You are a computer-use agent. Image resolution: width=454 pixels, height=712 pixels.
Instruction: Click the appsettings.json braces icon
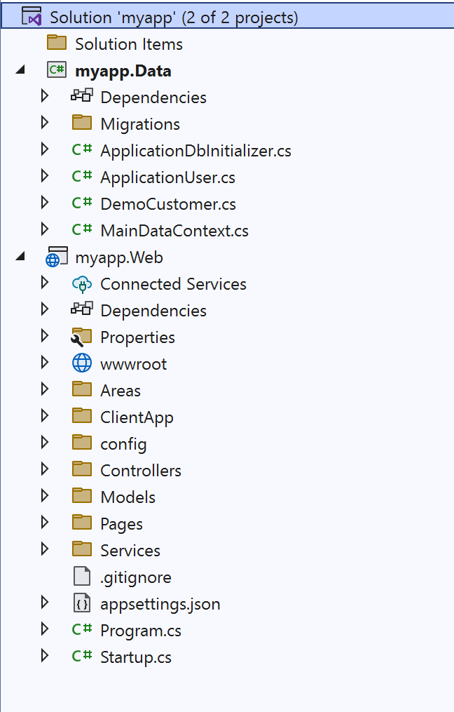click(82, 604)
